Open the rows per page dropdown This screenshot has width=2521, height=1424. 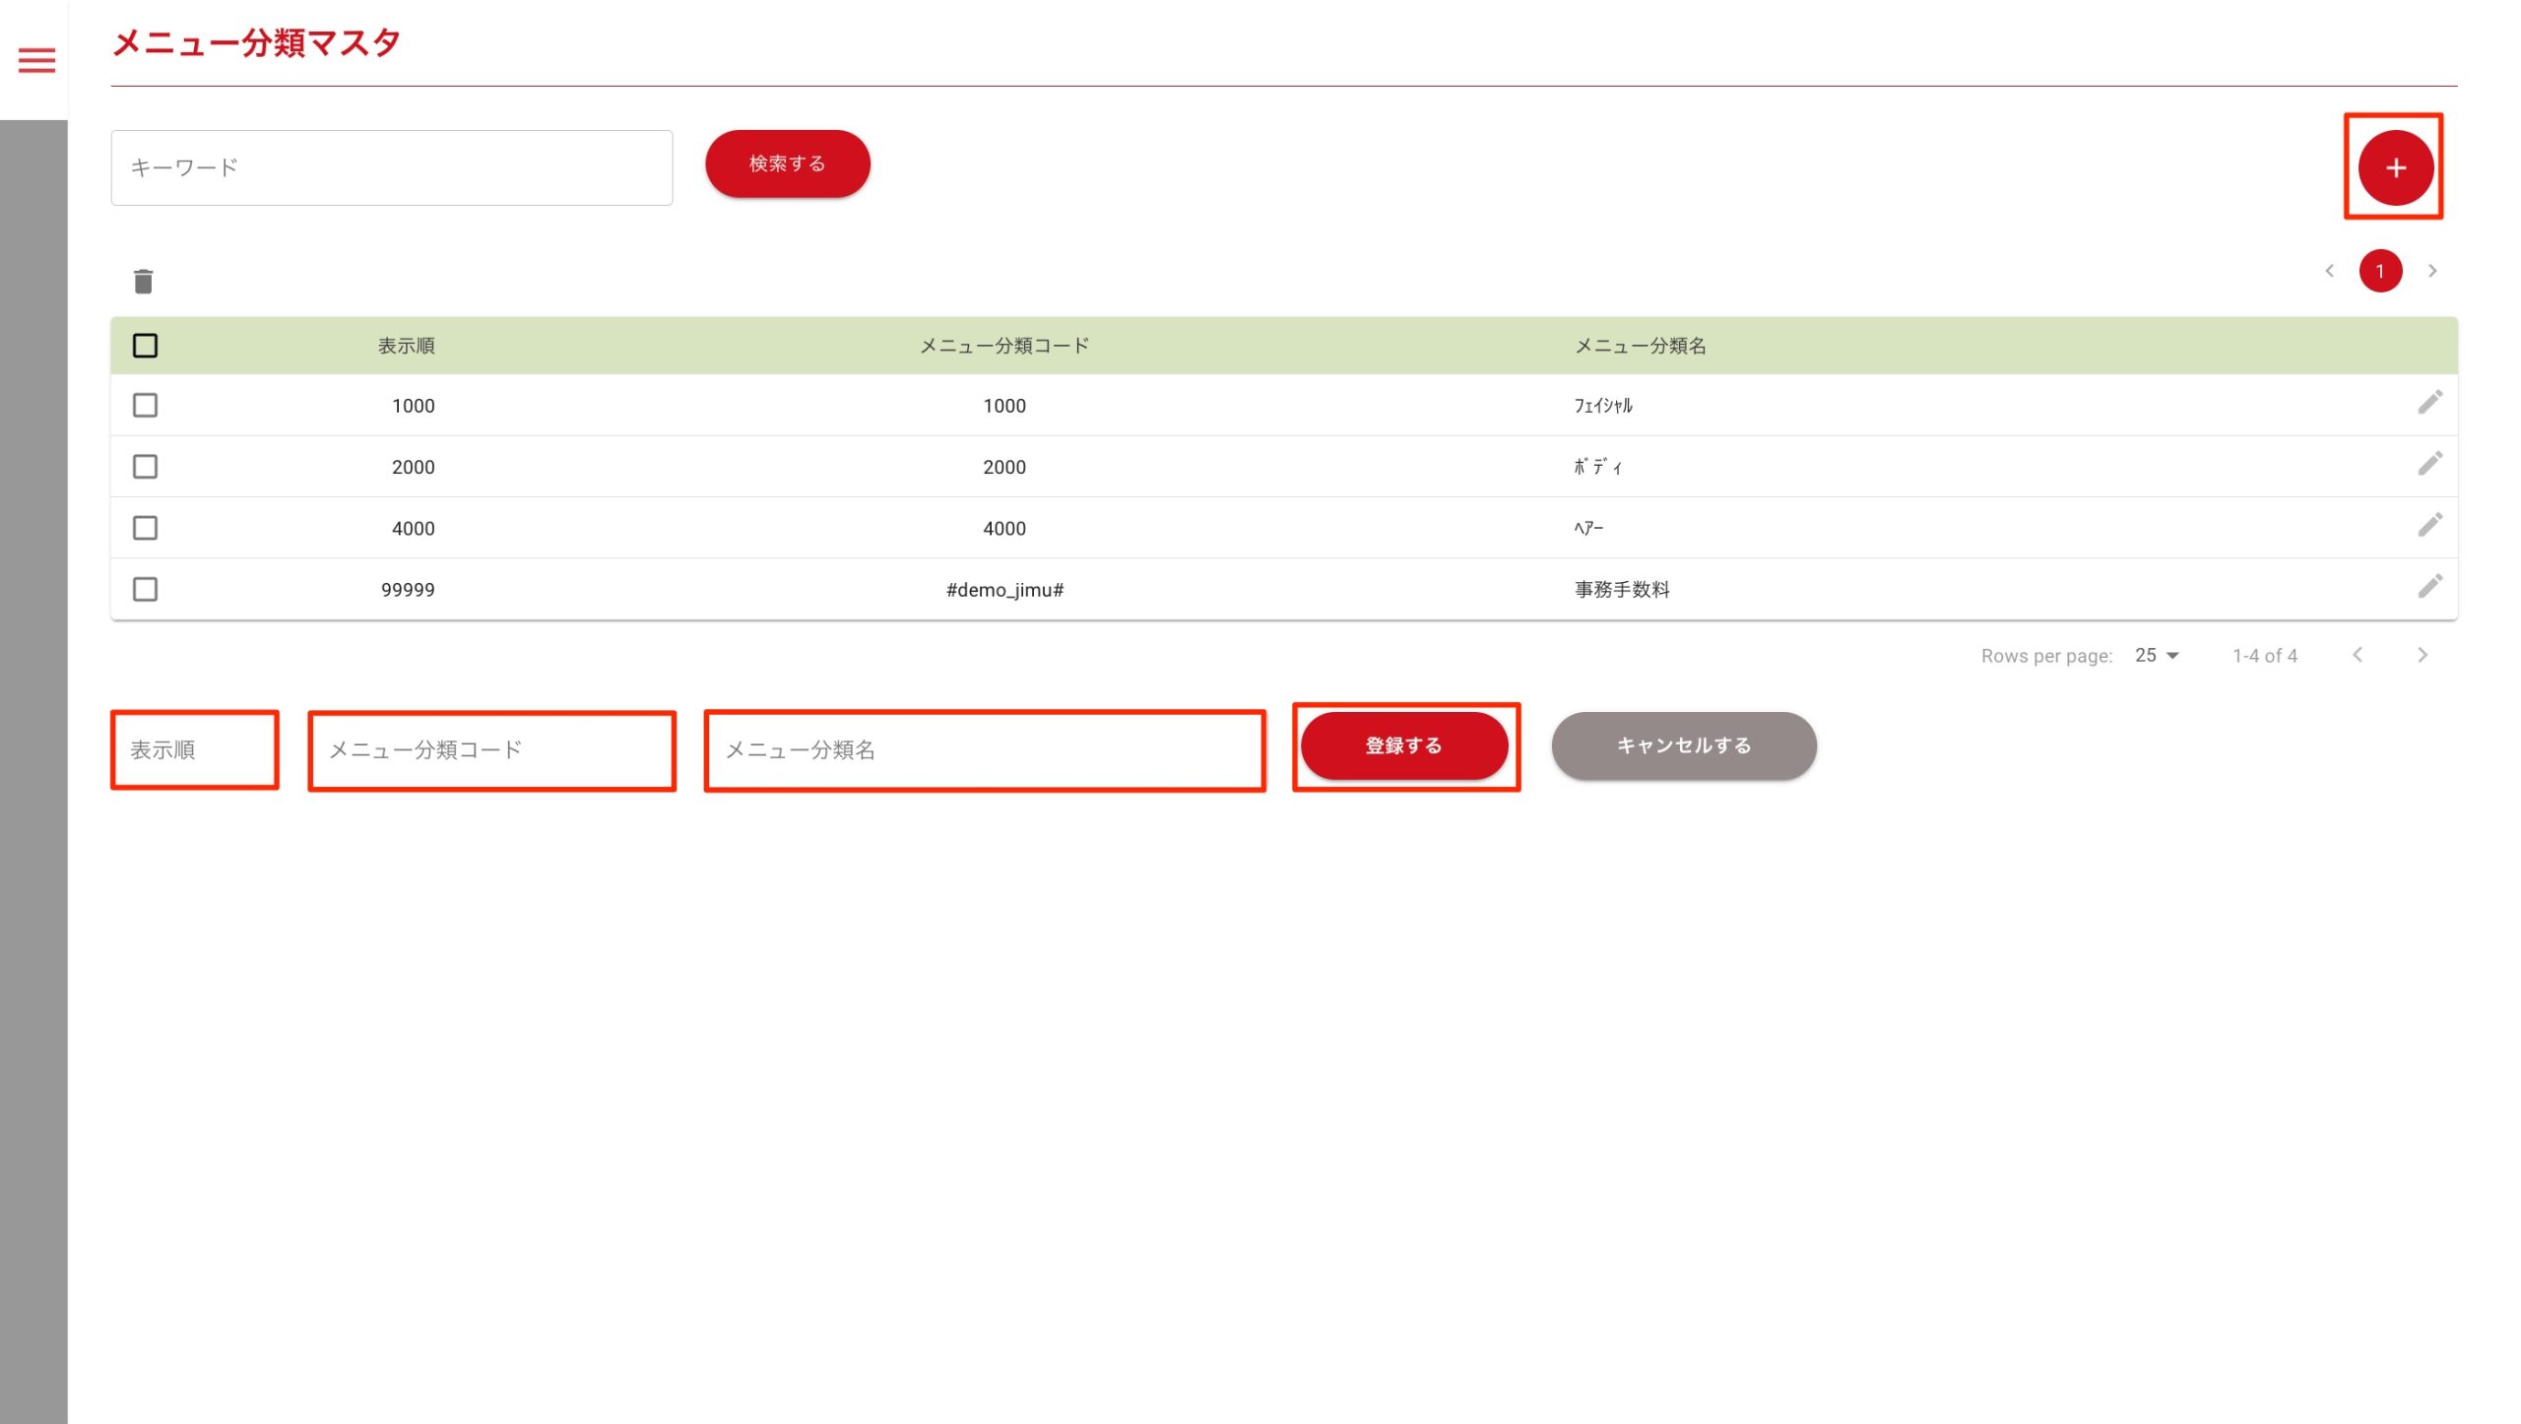(2157, 656)
